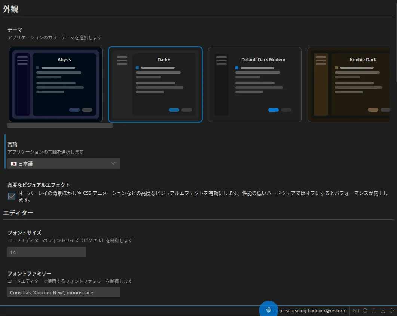Click the フォントサイズ setting label
397x316 pixels.
[24, 233]
